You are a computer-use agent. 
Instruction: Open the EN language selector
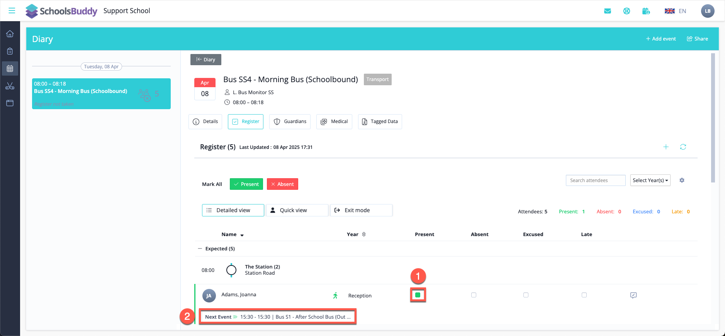[675, 11]
